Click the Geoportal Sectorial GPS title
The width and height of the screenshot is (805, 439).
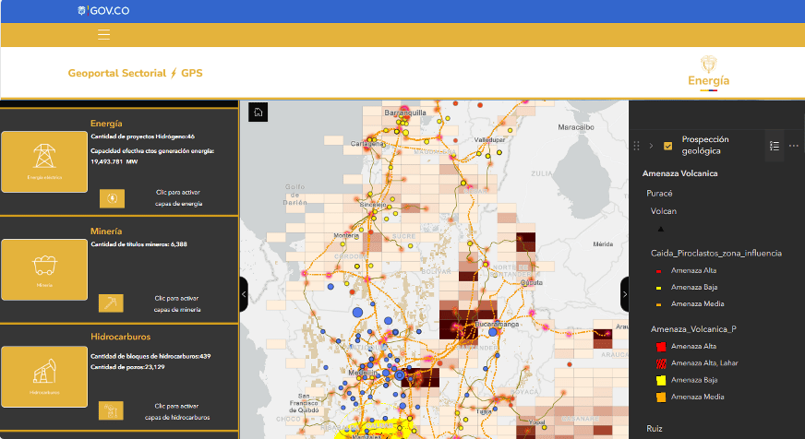(x=135, y=73)
